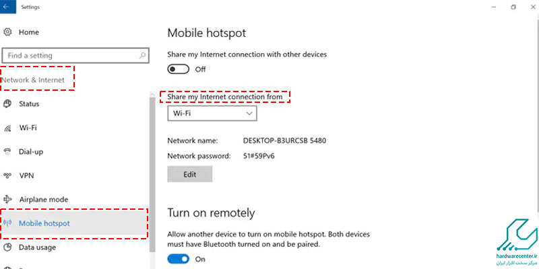Click the Home gear icon

(x=8, y=32)
